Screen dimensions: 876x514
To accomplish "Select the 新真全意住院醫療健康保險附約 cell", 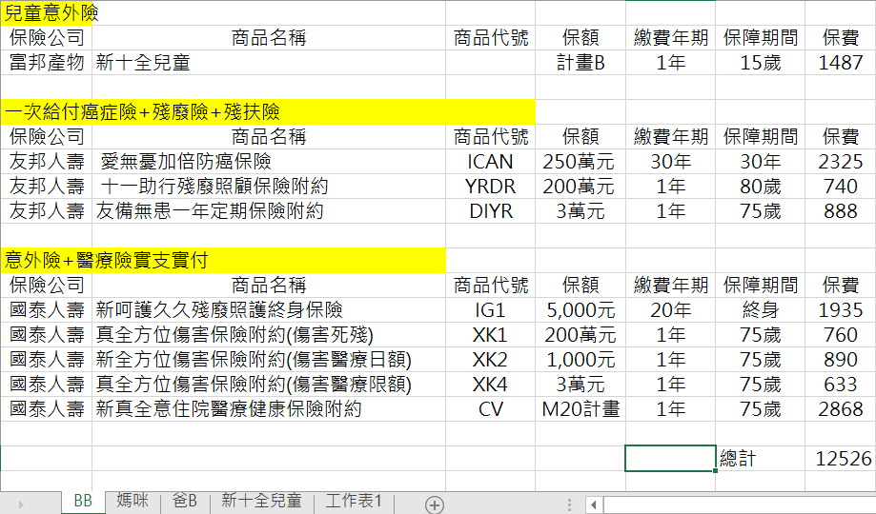I will point(269,408).
